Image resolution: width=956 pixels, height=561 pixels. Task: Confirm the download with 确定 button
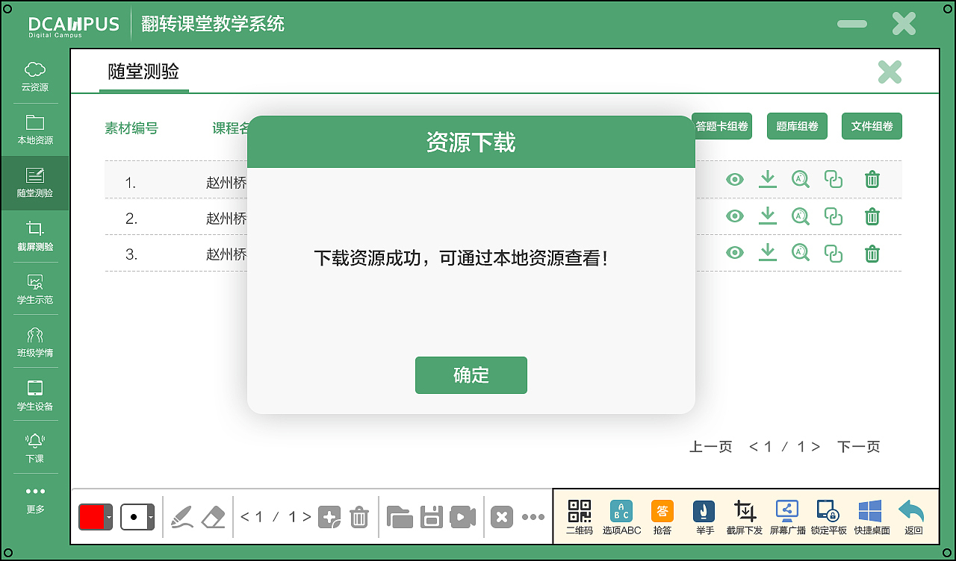pyautogui.click(x=471, y=375)
